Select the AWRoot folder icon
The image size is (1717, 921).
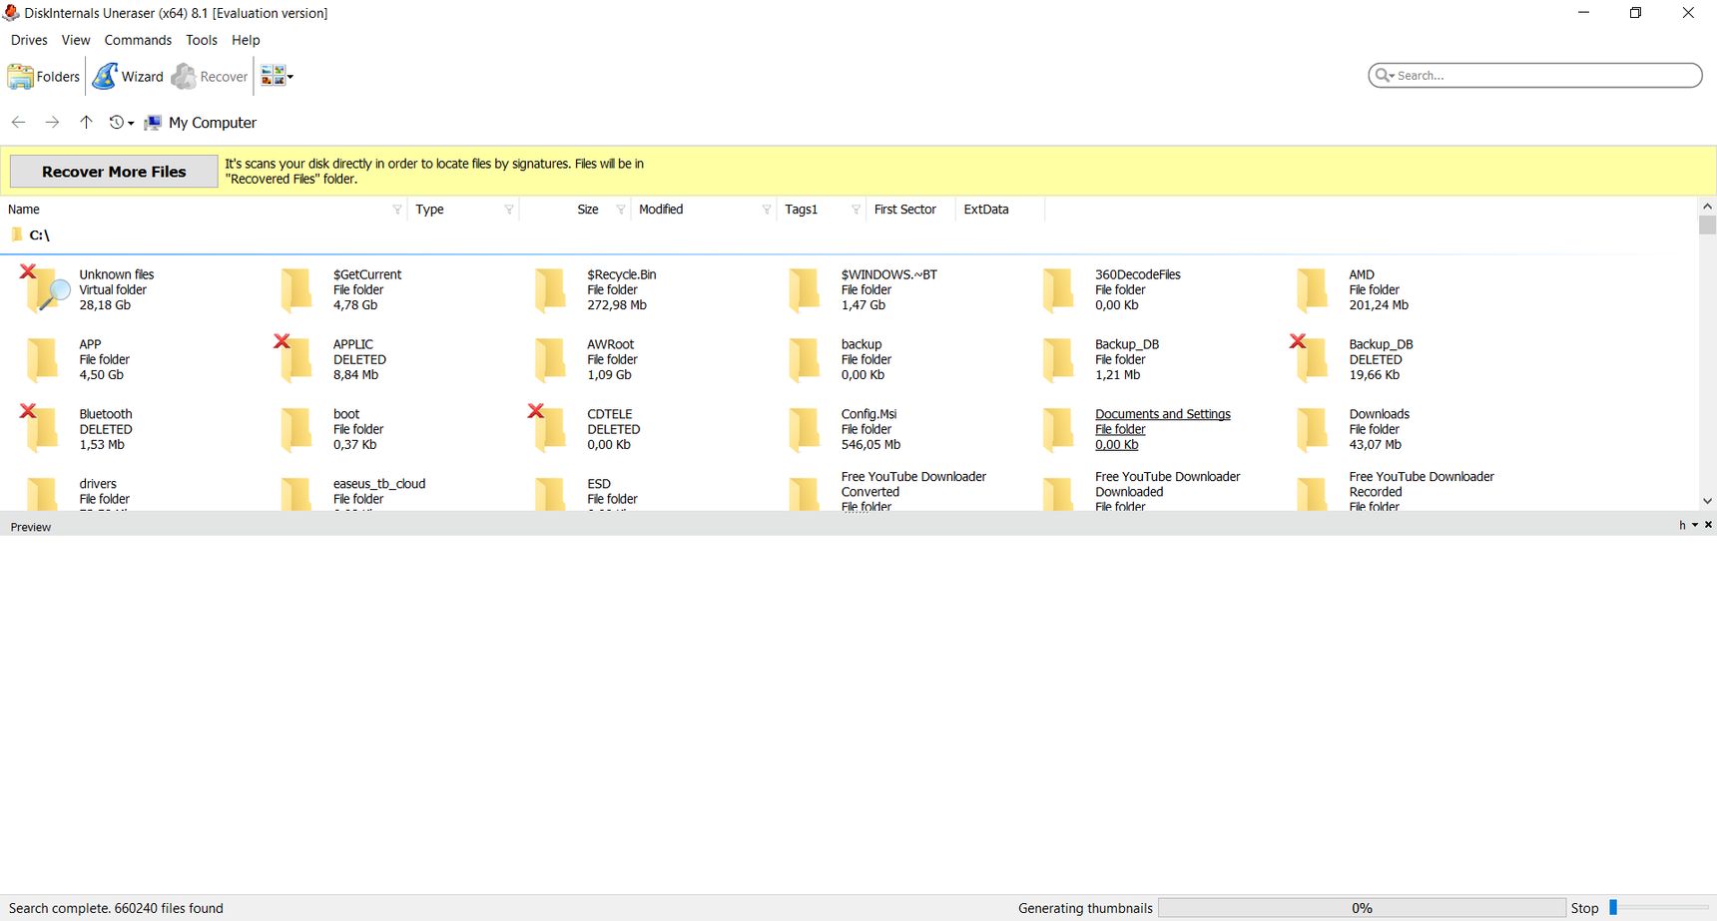pos(550,359)
